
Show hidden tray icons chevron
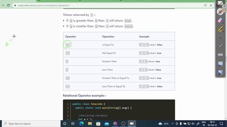pos(173,123)
